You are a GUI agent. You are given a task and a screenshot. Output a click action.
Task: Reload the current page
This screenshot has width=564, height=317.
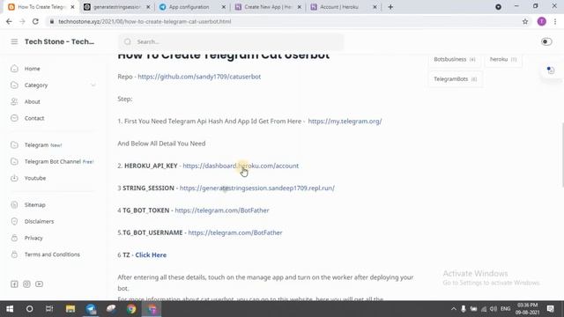click(x=35, y=21)
